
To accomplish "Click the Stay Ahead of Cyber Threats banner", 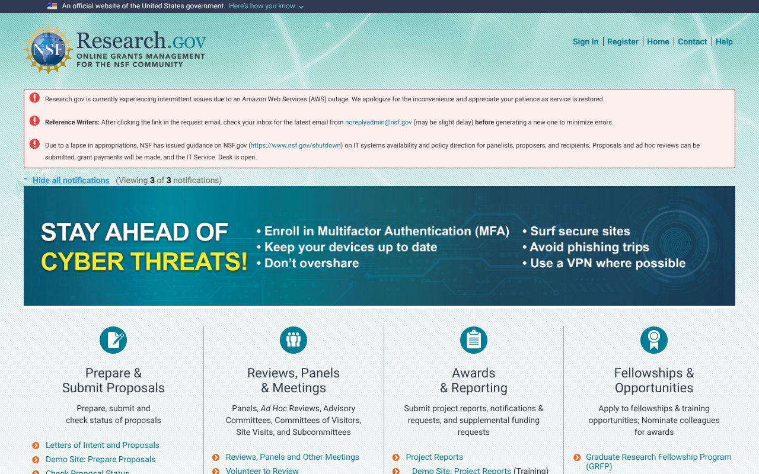I will (x=379, y=245).
